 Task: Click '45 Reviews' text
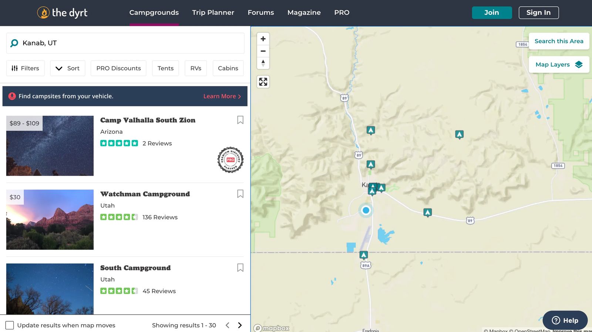159,291
